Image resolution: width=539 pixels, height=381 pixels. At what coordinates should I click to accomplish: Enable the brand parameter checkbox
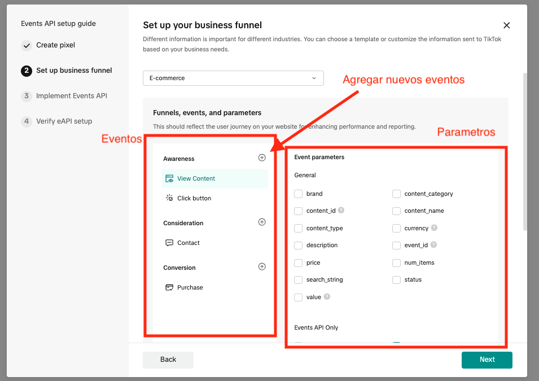(x=298, y=194)
